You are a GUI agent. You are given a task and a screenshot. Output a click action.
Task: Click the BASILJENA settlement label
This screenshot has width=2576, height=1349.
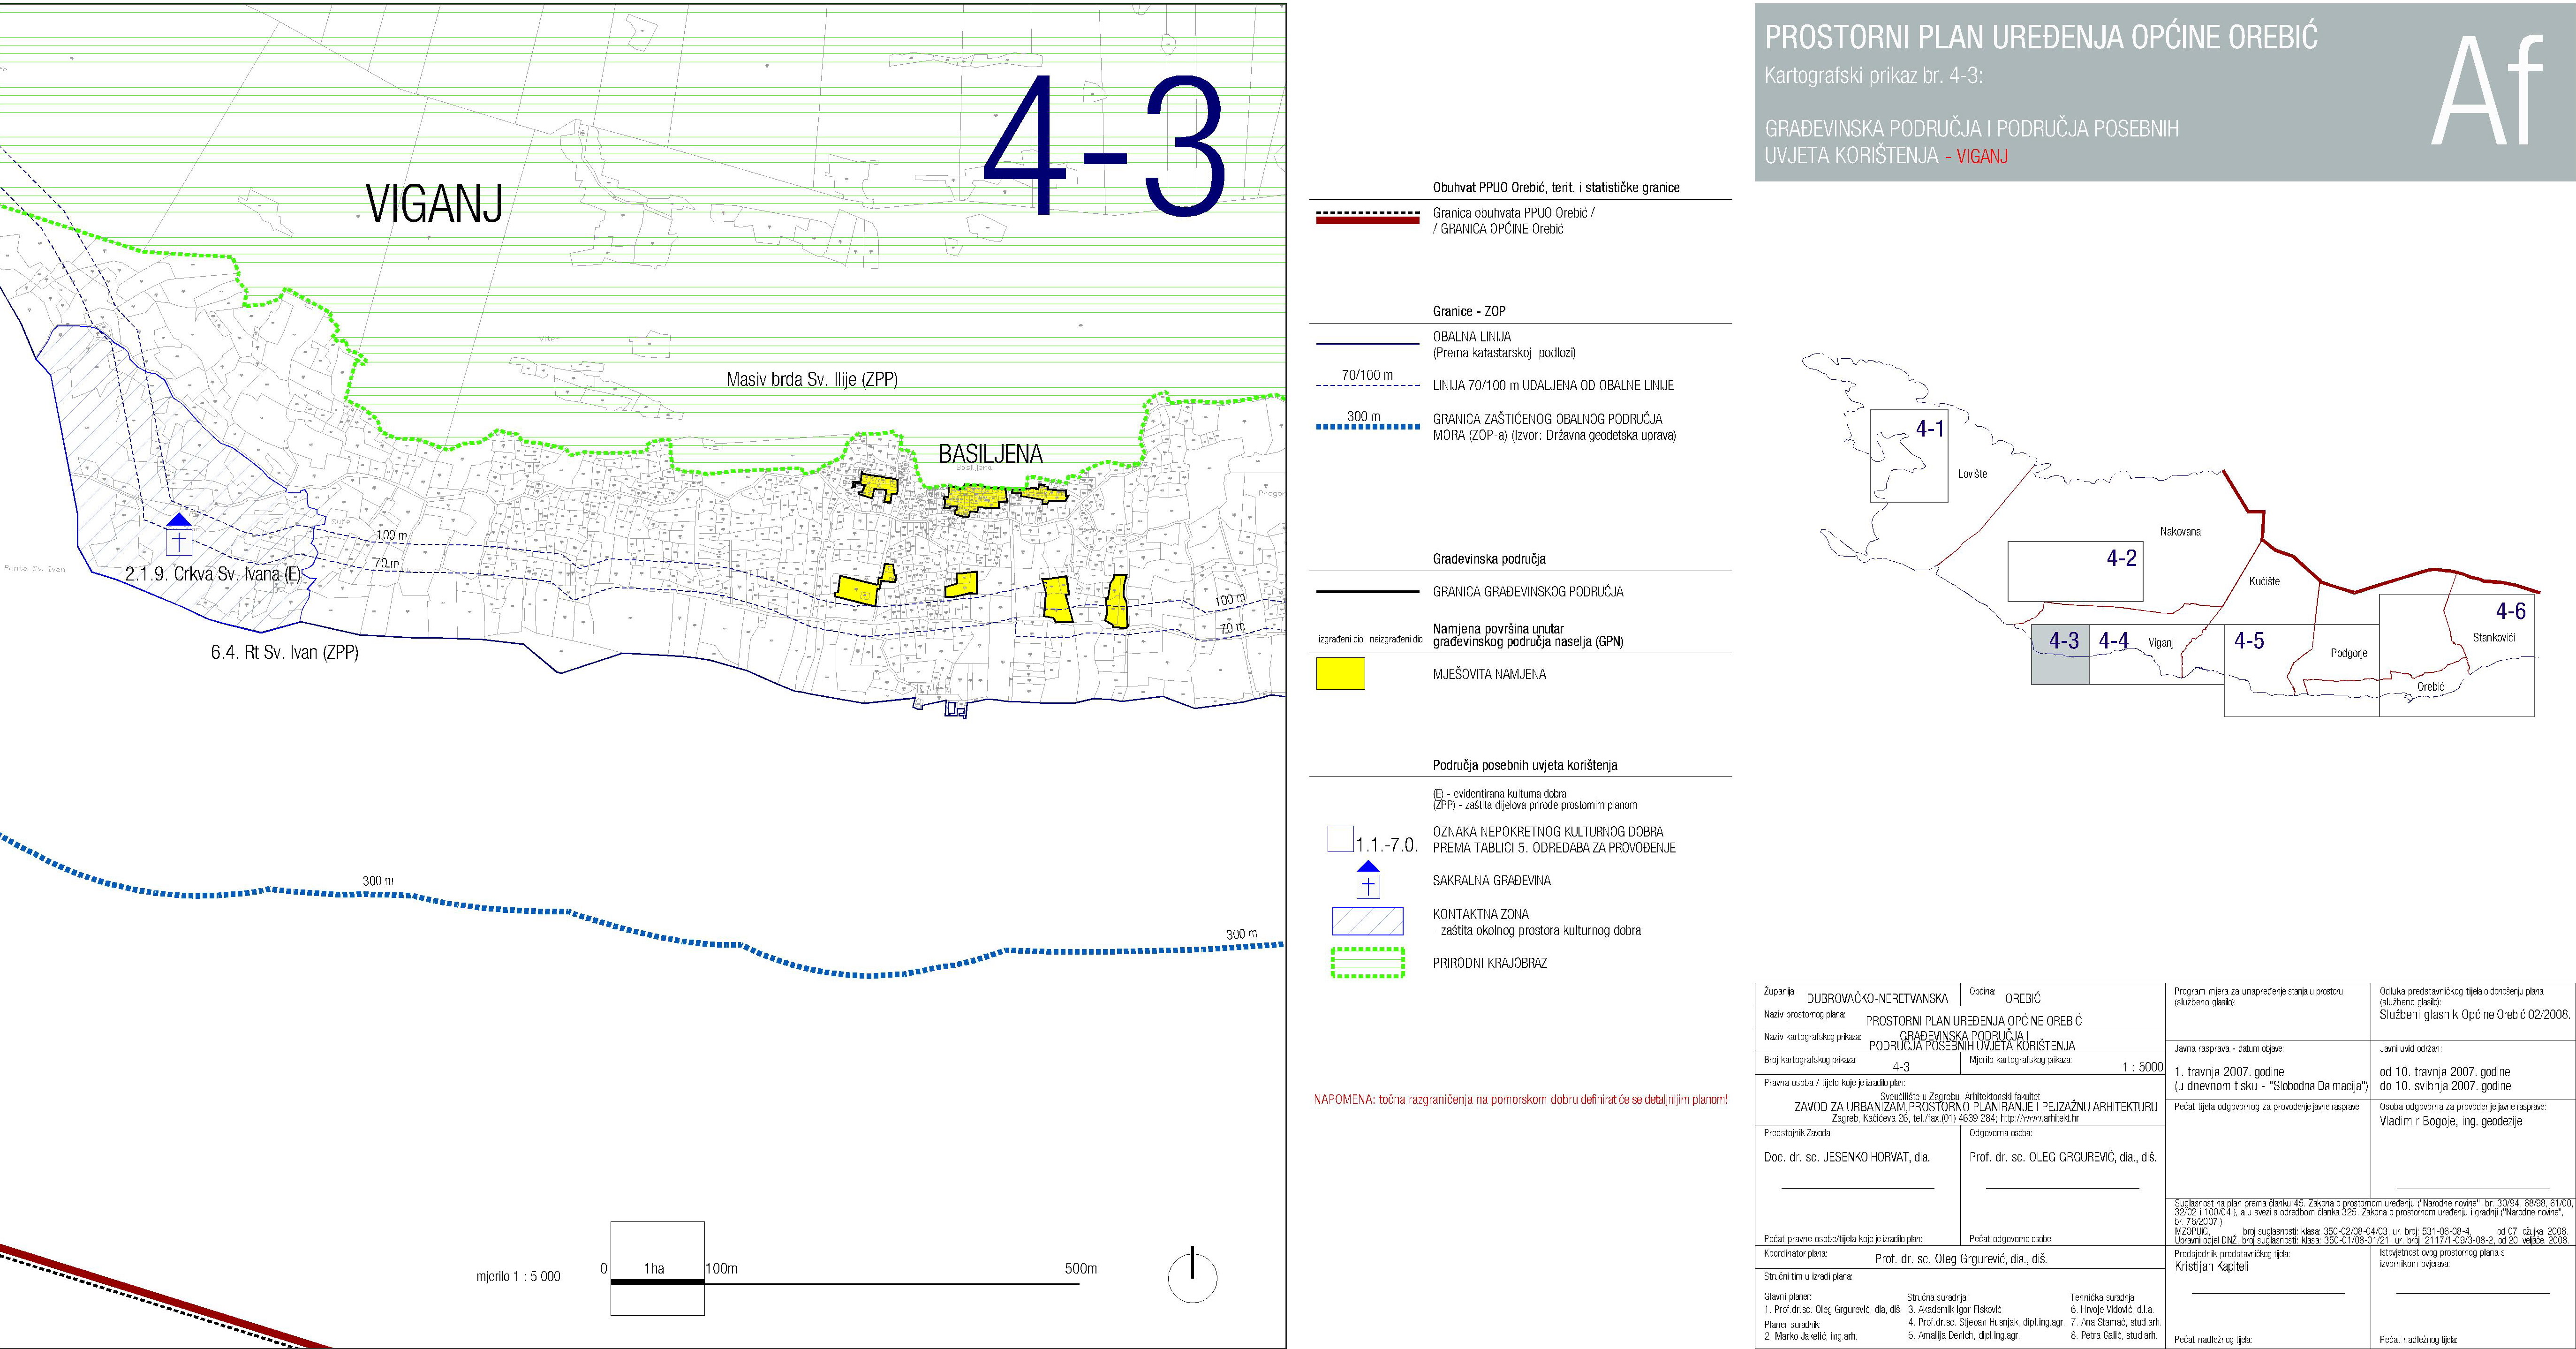(x=990, y=454)
